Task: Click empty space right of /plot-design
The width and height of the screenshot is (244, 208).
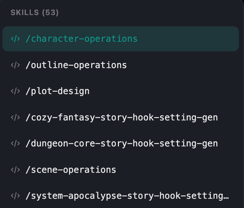Action: click(x=164, y=91)
